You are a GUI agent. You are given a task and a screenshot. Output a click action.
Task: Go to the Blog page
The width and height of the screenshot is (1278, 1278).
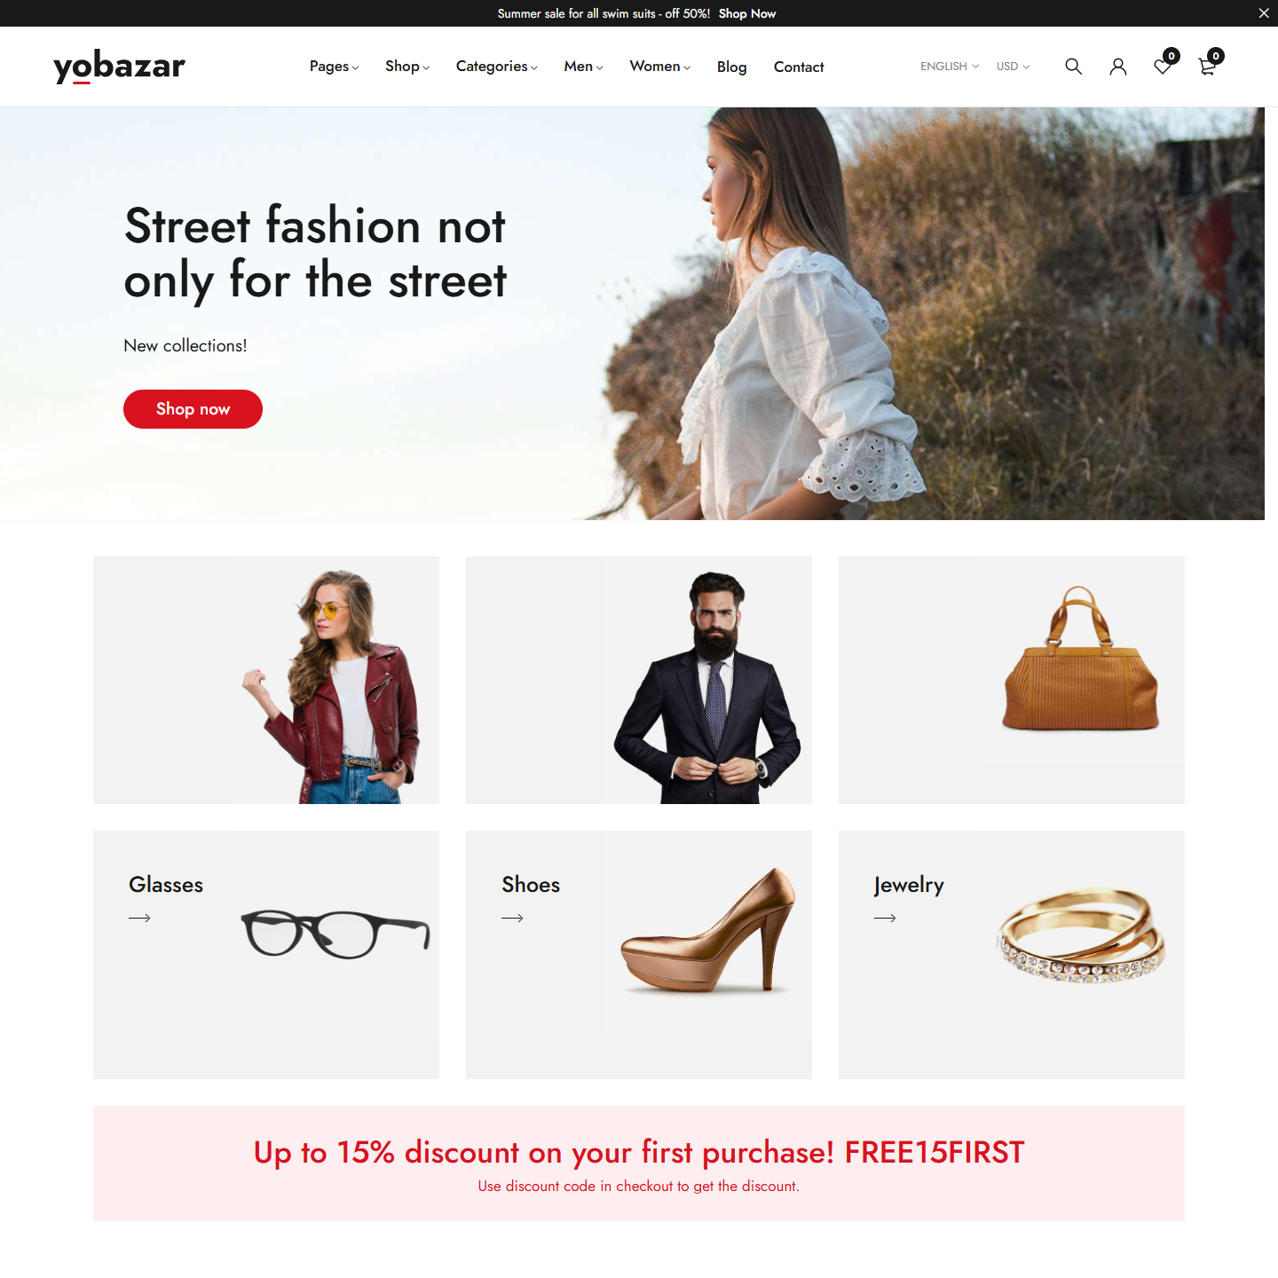coord(731,67)
